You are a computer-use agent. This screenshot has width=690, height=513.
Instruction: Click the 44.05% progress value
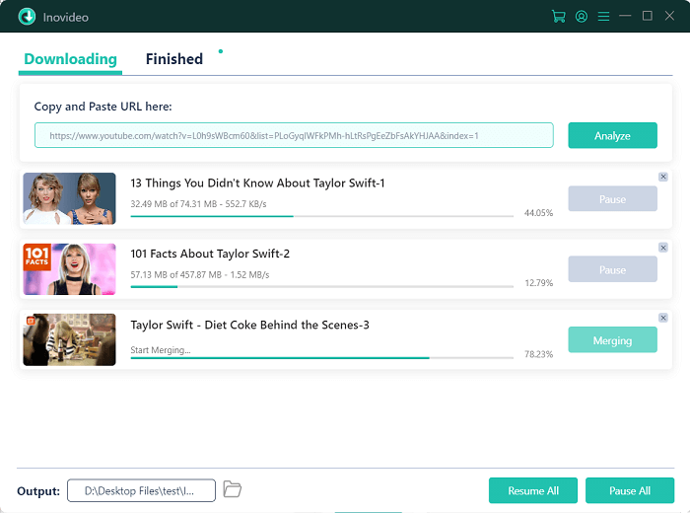(538, 213)
